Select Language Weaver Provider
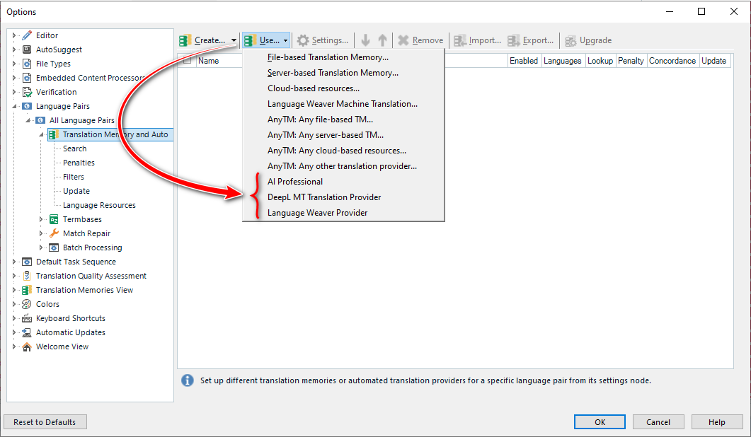 click(x=343, y=213)
